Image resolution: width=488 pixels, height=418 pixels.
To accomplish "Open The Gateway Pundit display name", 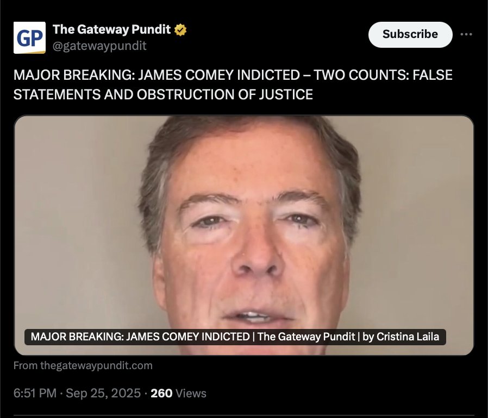I will pos(111,29).
